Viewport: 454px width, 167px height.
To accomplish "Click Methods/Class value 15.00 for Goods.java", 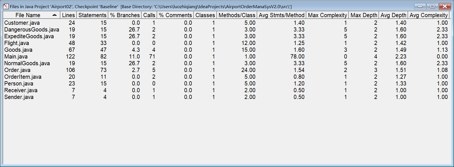I will tap(248, 50).
